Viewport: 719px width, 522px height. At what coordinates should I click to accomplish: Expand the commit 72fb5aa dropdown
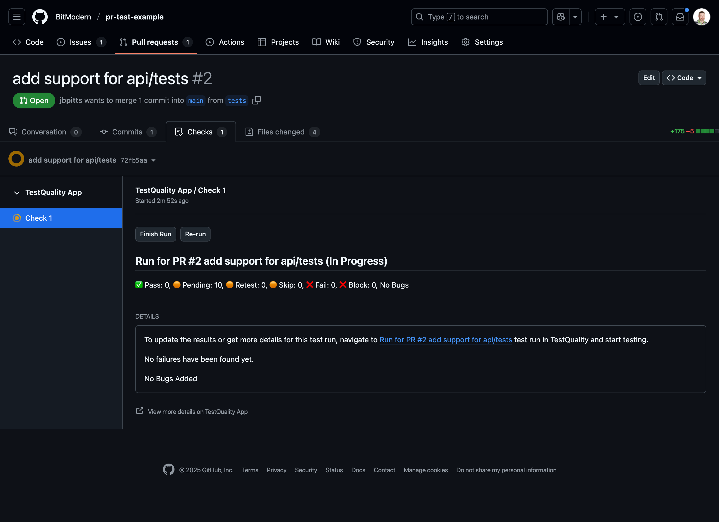(153, 160)
